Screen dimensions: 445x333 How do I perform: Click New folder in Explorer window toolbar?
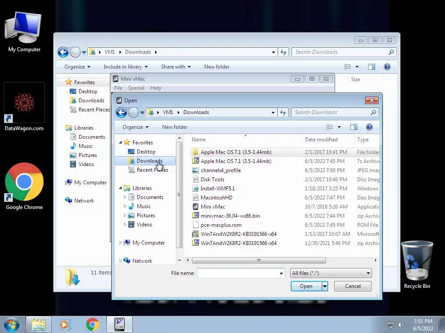click(x=217, y=67)
